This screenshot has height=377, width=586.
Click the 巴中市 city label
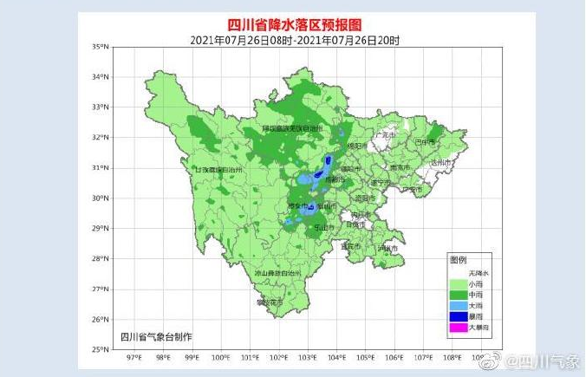click(426, 140)
